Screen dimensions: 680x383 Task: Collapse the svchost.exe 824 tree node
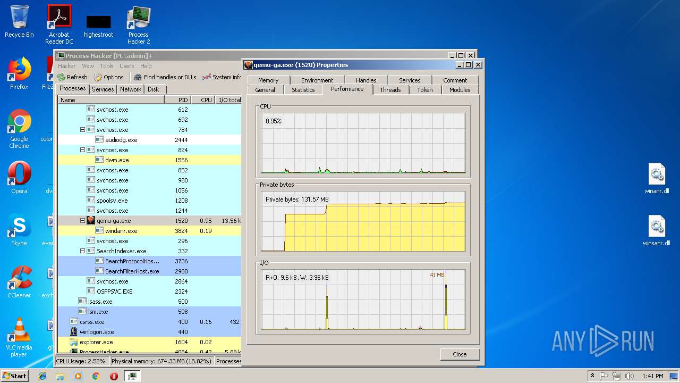pos(82,150)
